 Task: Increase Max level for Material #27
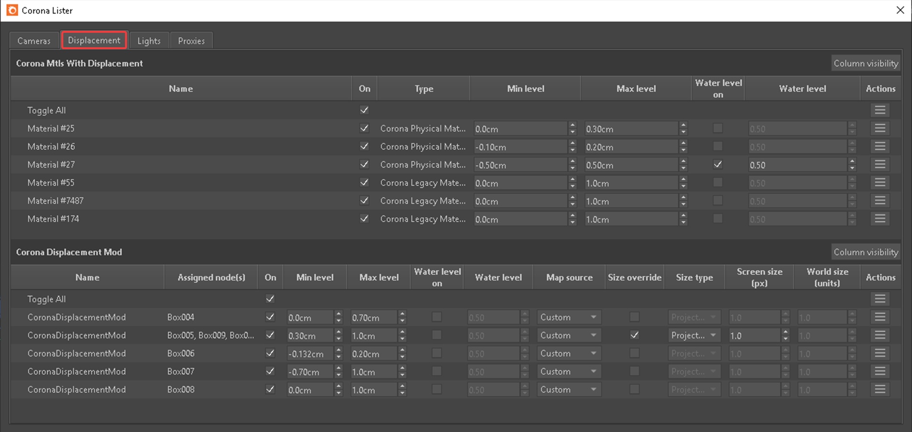(x=683, y=162)
